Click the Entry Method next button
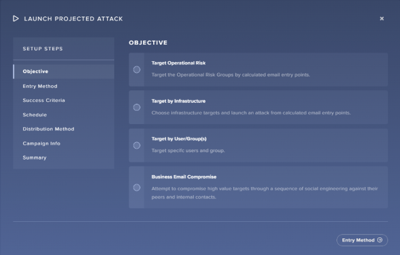 [x=362, y=240]
